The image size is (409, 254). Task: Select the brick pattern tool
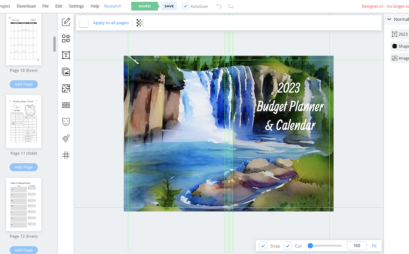(x=66, y=105)
